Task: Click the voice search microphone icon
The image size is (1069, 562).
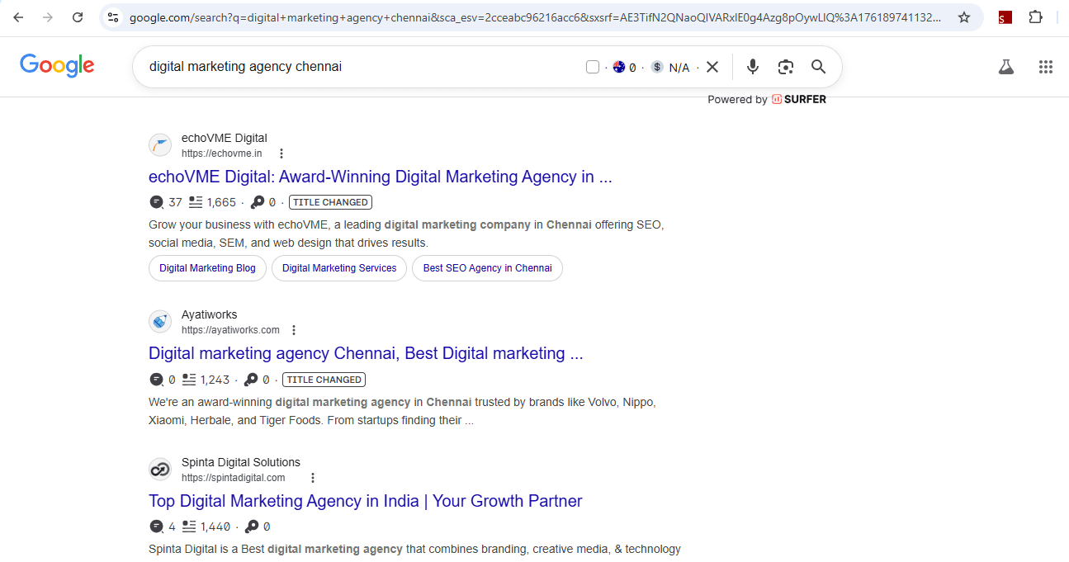Action: [752, 67]
